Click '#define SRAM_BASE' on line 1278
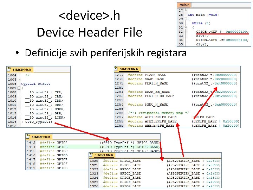This screenshot has width=253, height=190. point(146,79)
